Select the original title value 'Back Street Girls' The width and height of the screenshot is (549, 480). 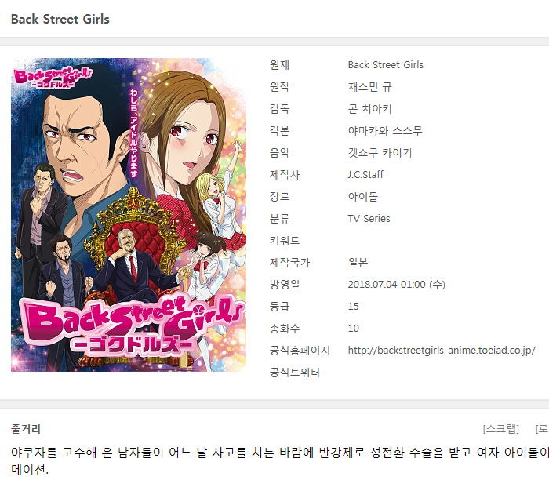click(x=386, y=65)
